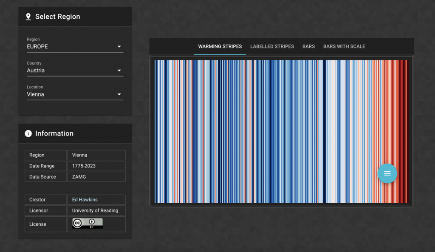Open the floating hamburger menu button
The width and height of the screenshot is (435, 252).
click(x=387, y=173)
